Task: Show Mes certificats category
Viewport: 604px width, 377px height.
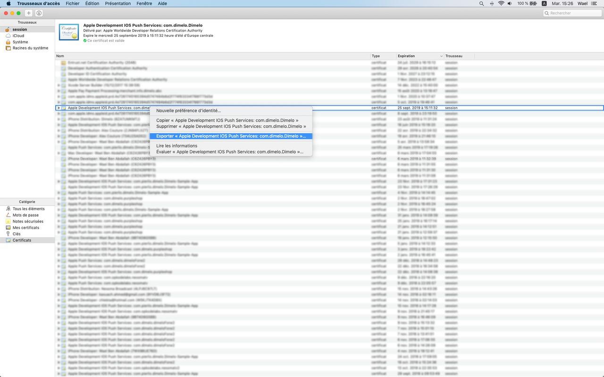Action: pyautogui.click(x=26, y=228)
